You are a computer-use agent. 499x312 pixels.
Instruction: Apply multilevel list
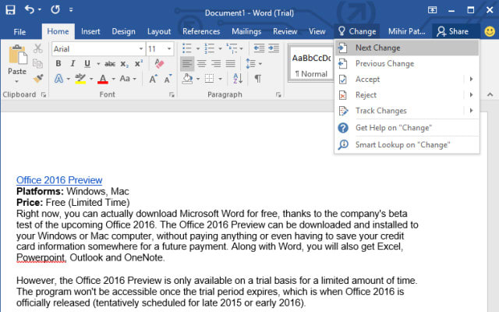[x=232, y=48]
